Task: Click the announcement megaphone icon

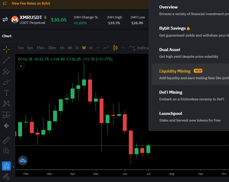Action: [x=5, y=3]
